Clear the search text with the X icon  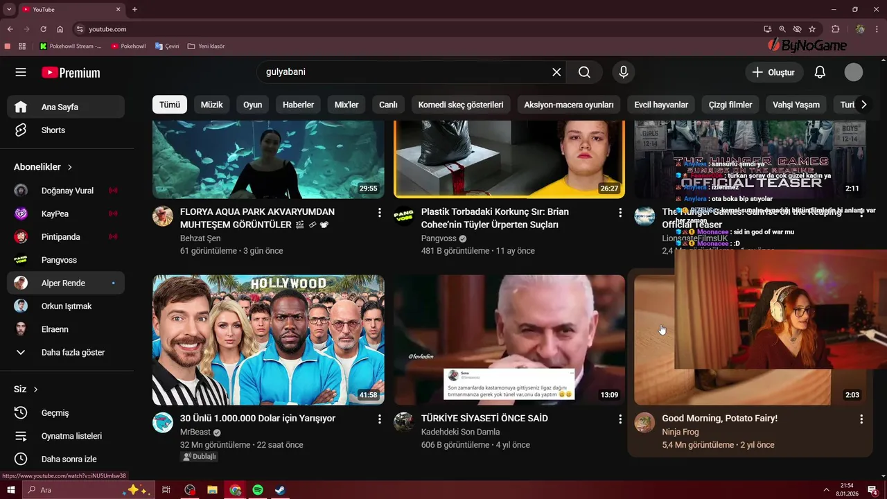[x=556, y=72]
